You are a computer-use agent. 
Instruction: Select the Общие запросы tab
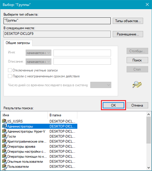[x=18, y=43]
